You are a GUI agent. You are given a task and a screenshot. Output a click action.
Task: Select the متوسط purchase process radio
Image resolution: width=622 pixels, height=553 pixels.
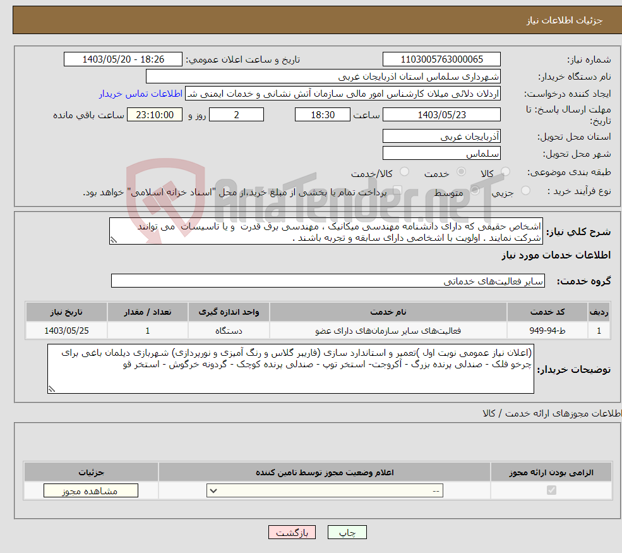click(x=475, y=191)
